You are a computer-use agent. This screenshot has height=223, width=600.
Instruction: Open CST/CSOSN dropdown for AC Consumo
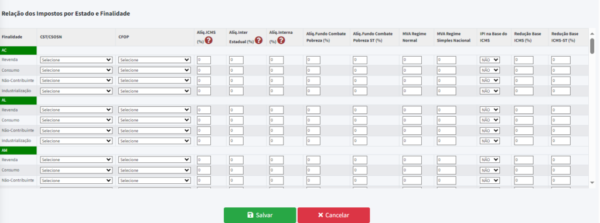(76, 70)
